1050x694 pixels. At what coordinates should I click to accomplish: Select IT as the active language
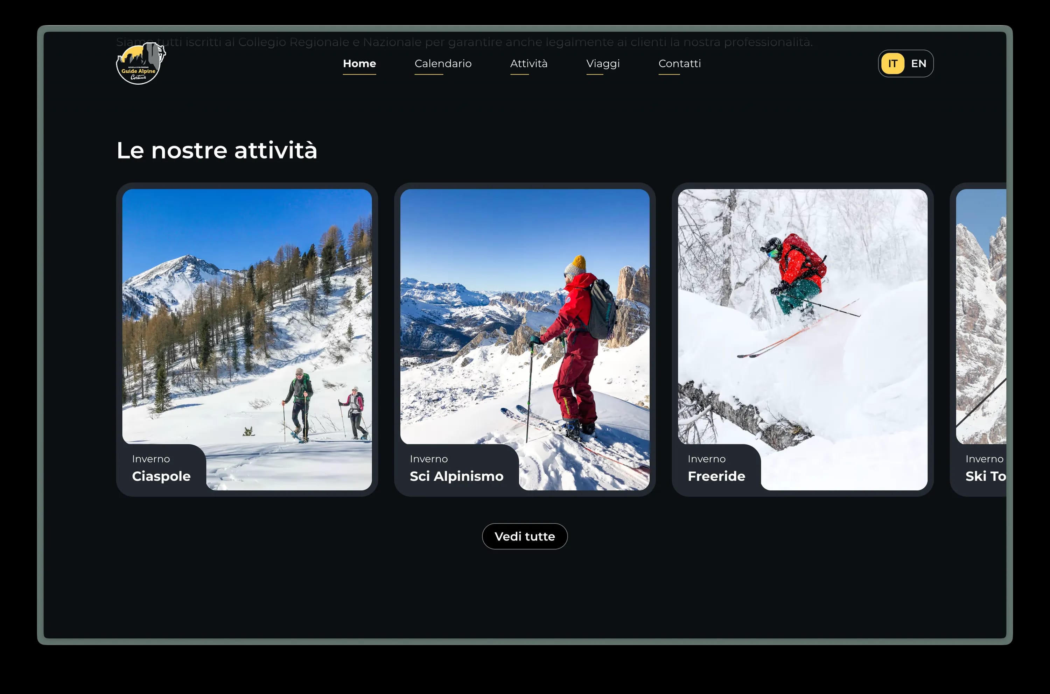(893, 63)
